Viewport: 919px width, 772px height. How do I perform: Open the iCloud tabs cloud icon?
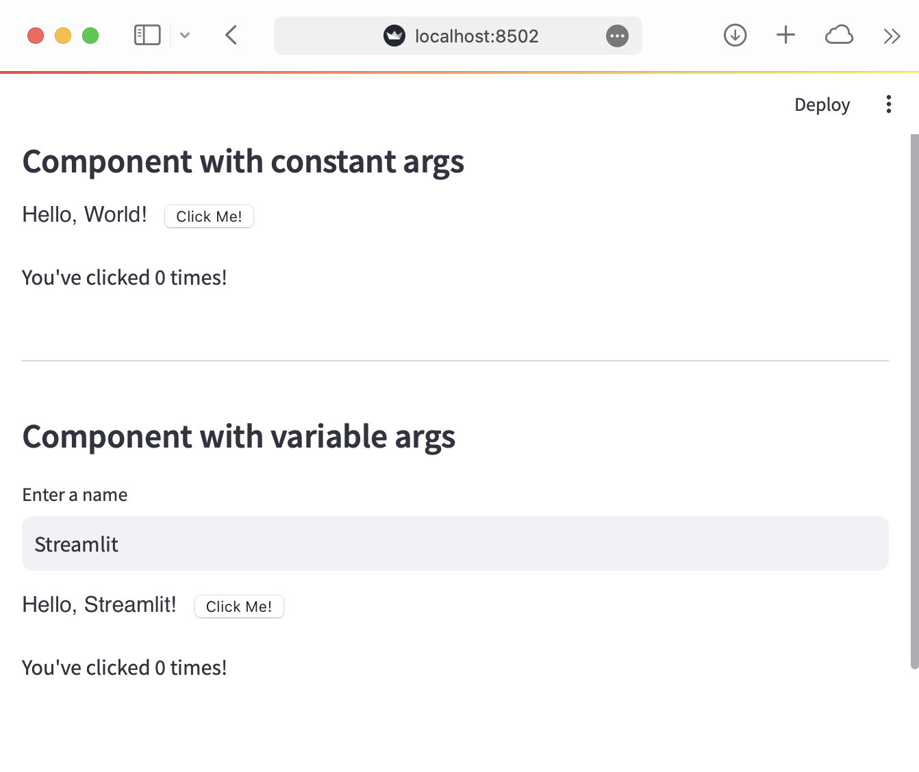[x=839, y=35]
